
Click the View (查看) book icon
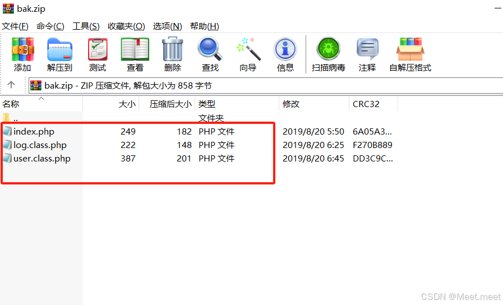coord(135,49)
